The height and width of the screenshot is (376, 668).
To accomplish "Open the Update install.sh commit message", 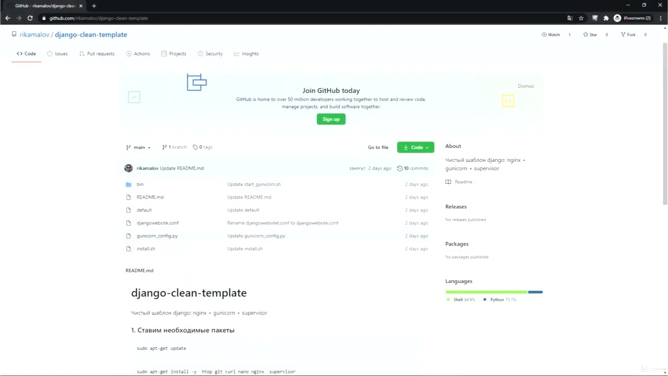I will (x=245, y=249).
